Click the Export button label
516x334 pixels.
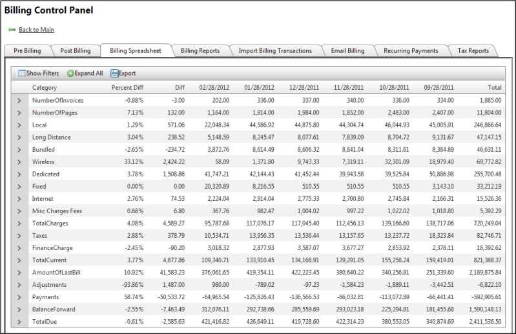[x=127, y=73]
